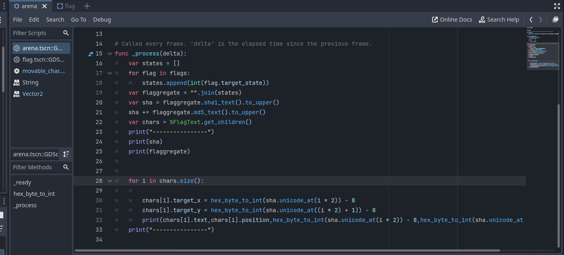The height and width of the screenshot is (255, 564).
Task: Switch to the flag scene tab
Action: click(x=66, y=6)
